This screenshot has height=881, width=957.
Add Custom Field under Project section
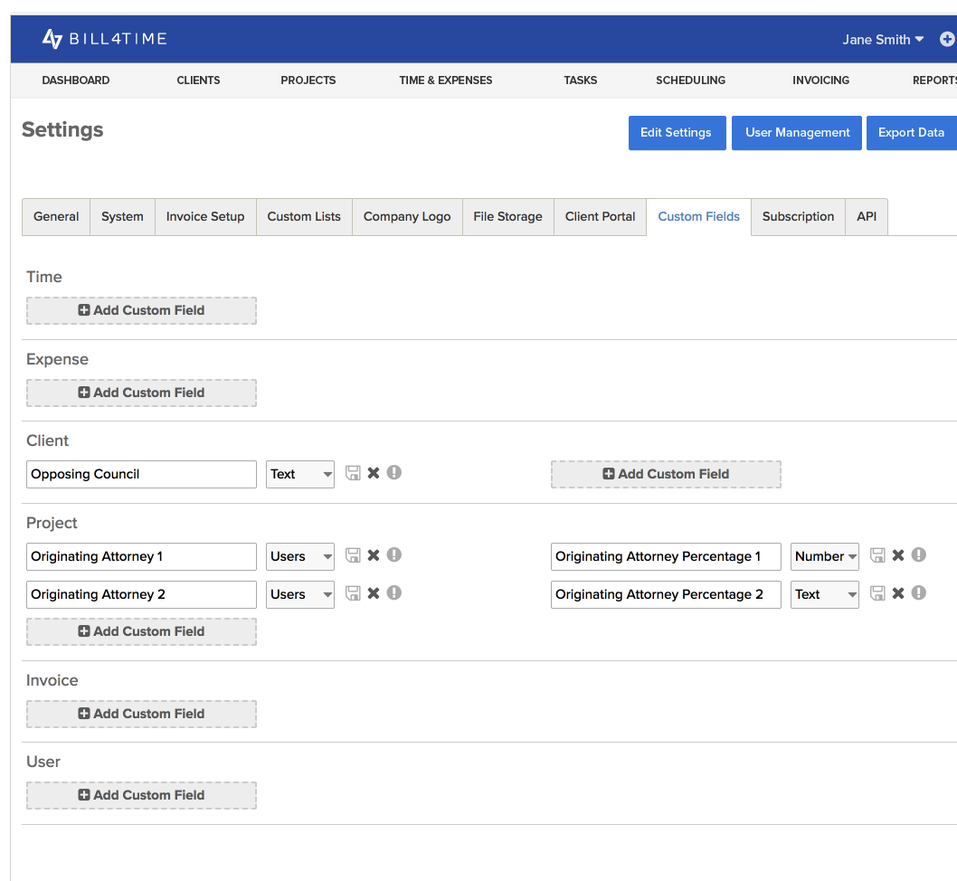click(141, 631)
